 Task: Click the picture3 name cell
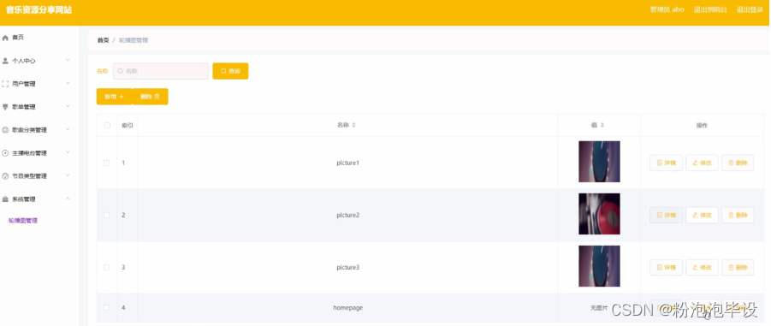tap(347, 268)
